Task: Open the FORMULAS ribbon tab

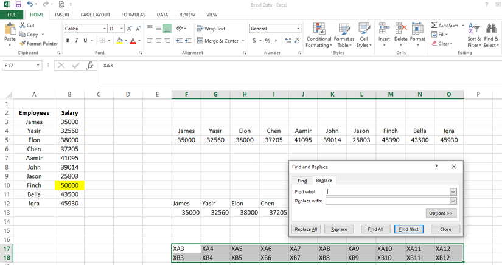Action: pyautogui.click(x=133, y=14)
